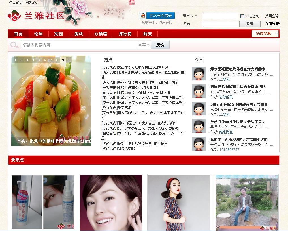Open author 怒放的屁 profile link

pos(226,97)
